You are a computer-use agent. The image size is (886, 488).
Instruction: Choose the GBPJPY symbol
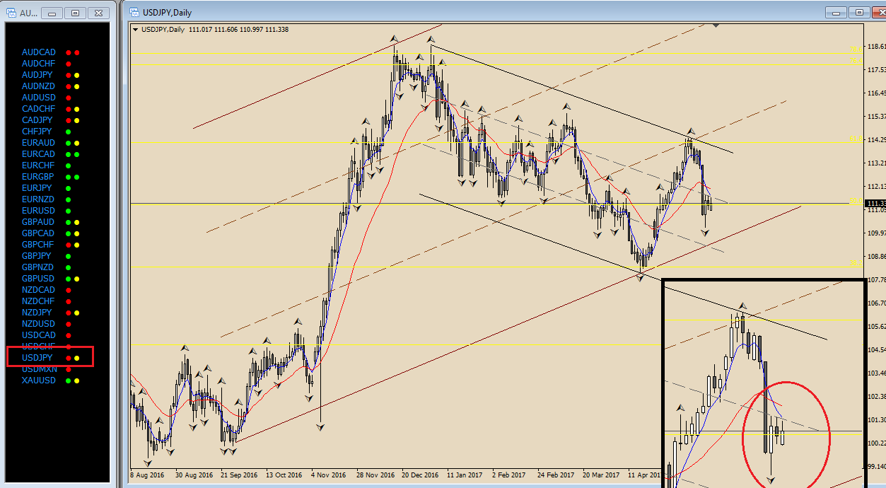click(x=37, y=256)
